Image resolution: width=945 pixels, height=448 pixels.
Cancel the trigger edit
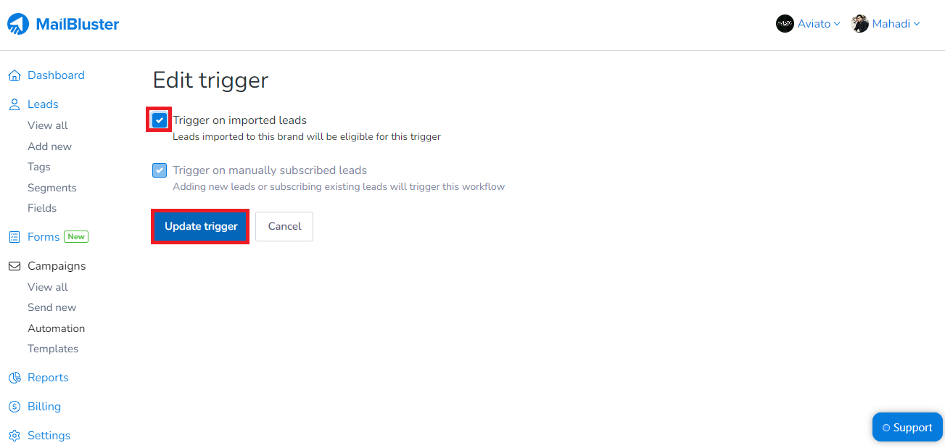tap(284, 226)
